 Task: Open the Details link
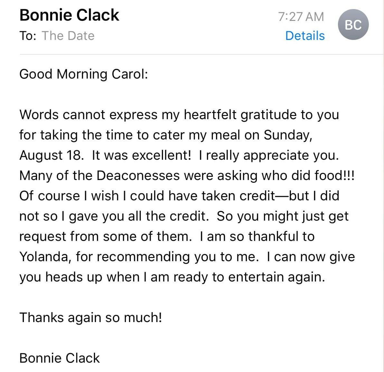tap(305, 36)
